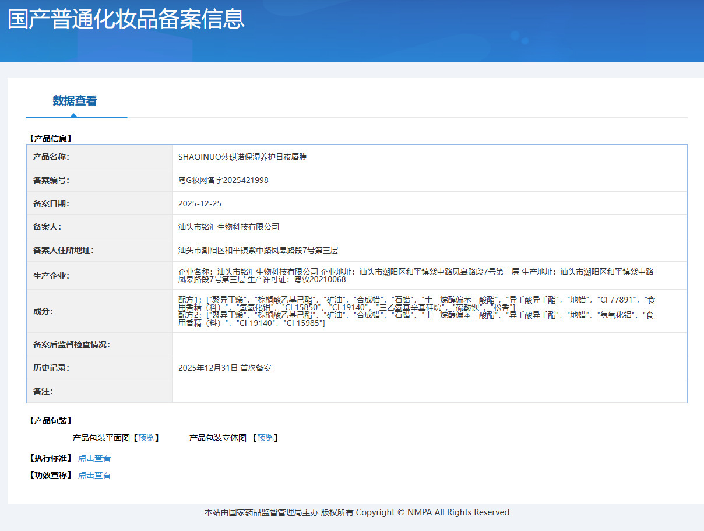Select filing date 2025-12-25
The height and width of the screenshot is (531, 704).
pyautogui.click(x=200, y=203)
